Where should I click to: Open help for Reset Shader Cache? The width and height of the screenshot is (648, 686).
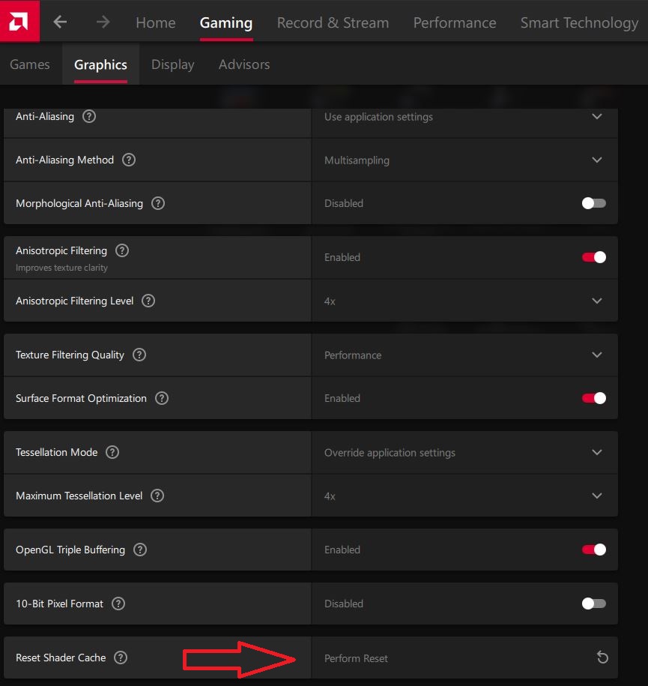121,657
